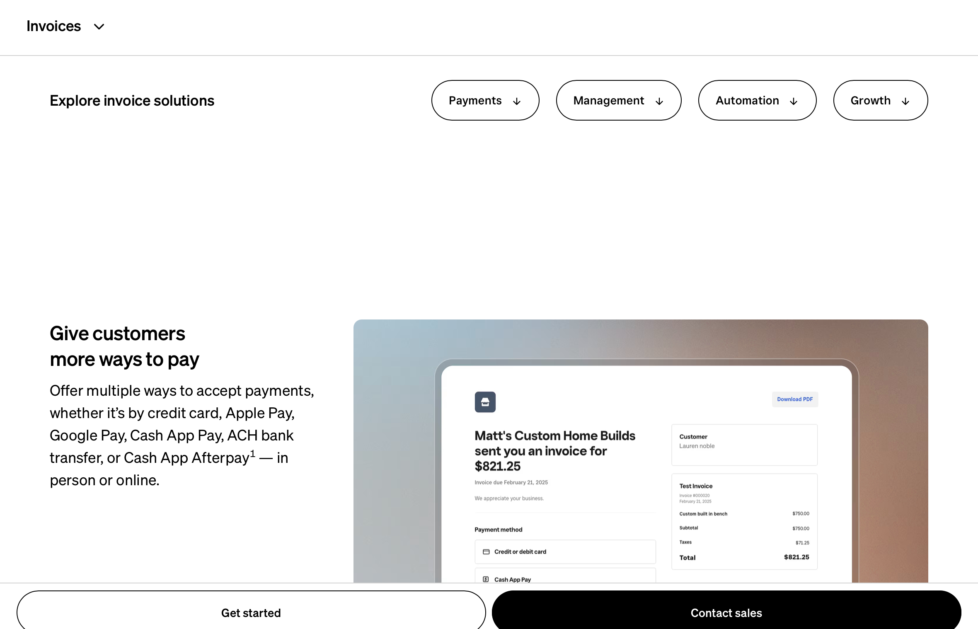Click the Payments down arrow icon

pos(517,102)
